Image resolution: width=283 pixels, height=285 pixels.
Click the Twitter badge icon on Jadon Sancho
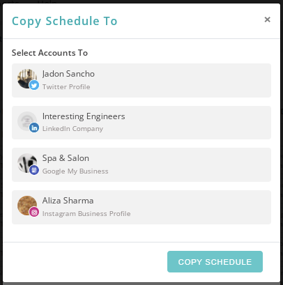click(34, 86)
